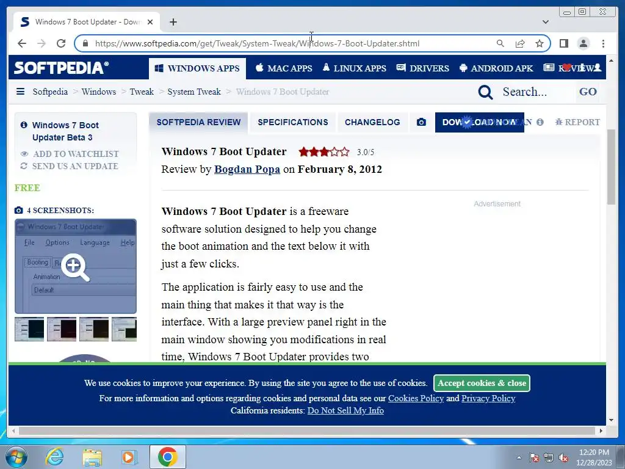Open the Android APK section
Image resolution: width=625 pixels, height=469 pixels.
click(x=496, y=68)
